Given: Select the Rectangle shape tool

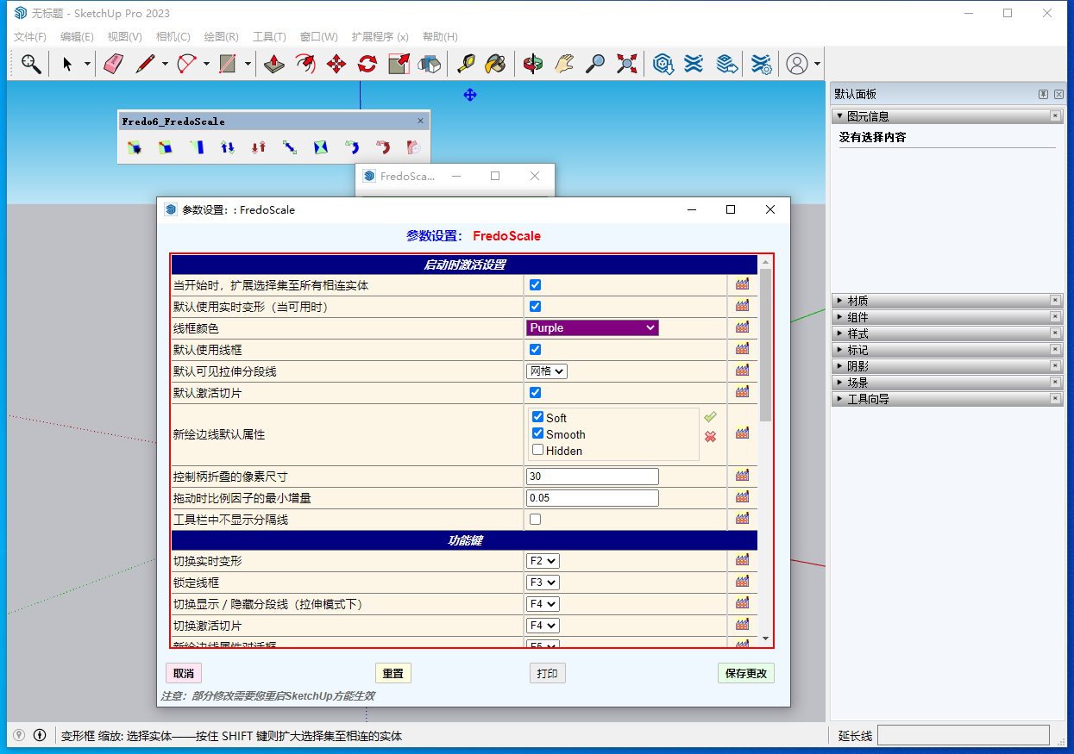Looking at the screenshot, I should pos(228,64).
